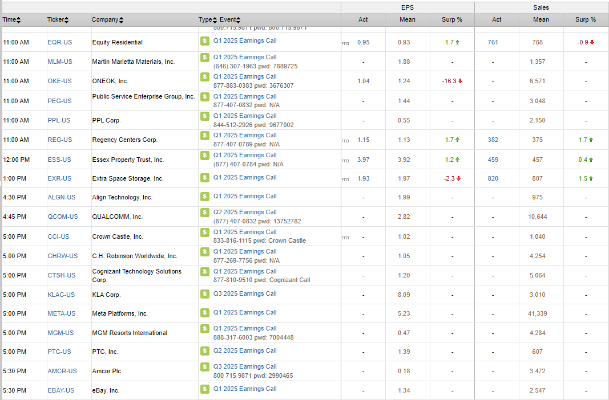Viewport: 609px width, 400px height.
Task: Click the earnings icon for Public Service Enterprise
Action: coord(205,96)
